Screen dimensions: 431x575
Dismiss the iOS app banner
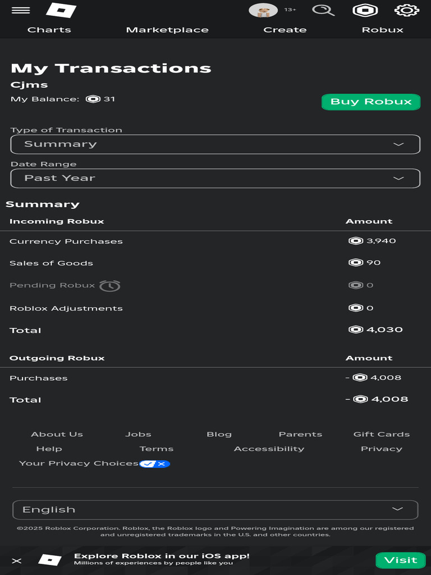pos(17,561)
